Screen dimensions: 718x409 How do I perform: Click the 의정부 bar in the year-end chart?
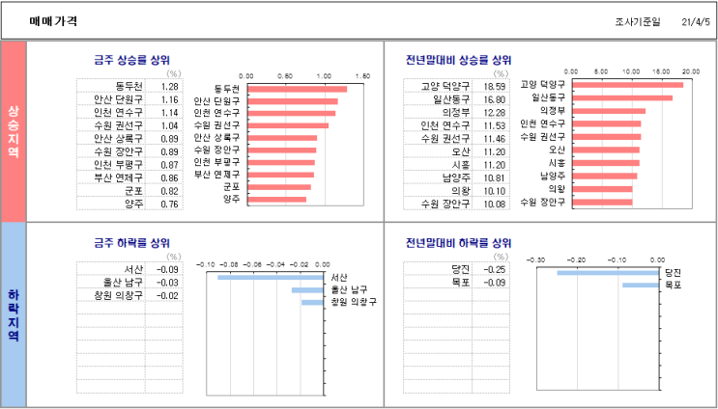click(x=609, y=111)
